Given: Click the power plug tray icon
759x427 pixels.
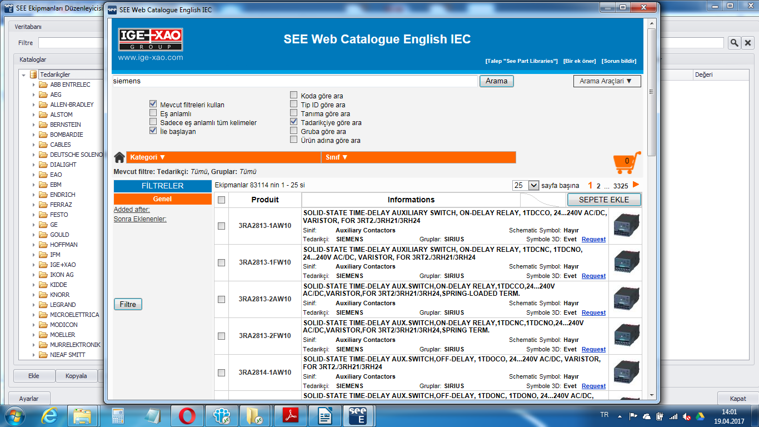Looking at the screenshot, I should click(x=660, y=416).
